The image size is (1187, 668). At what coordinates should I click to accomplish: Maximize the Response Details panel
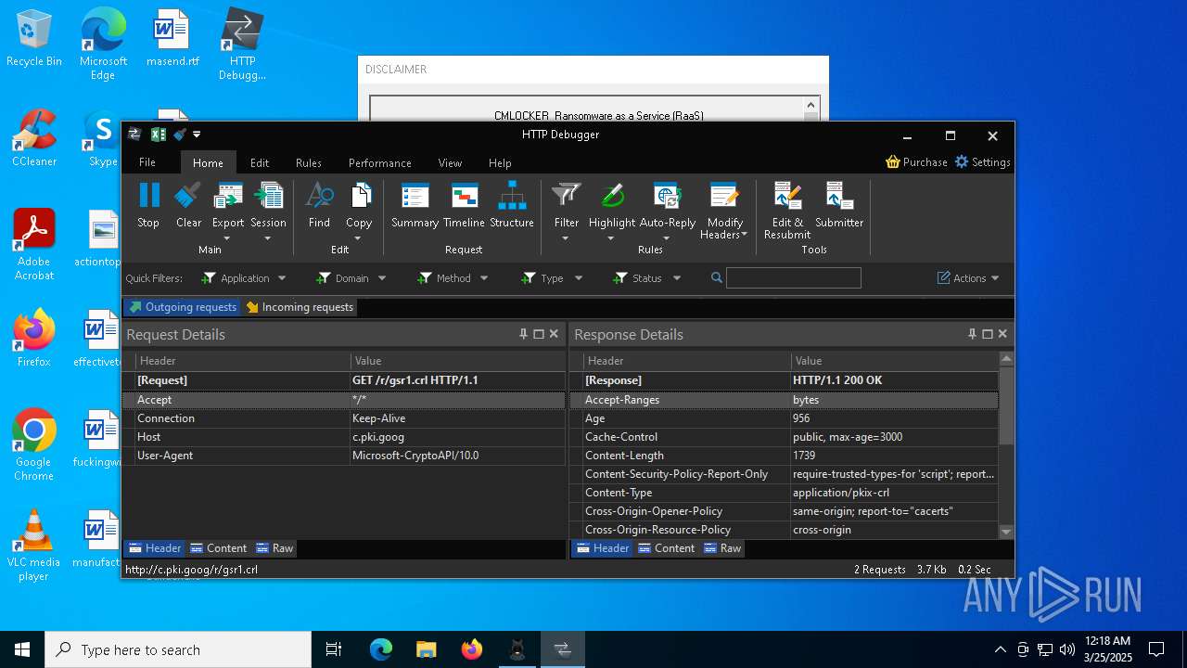988,334
